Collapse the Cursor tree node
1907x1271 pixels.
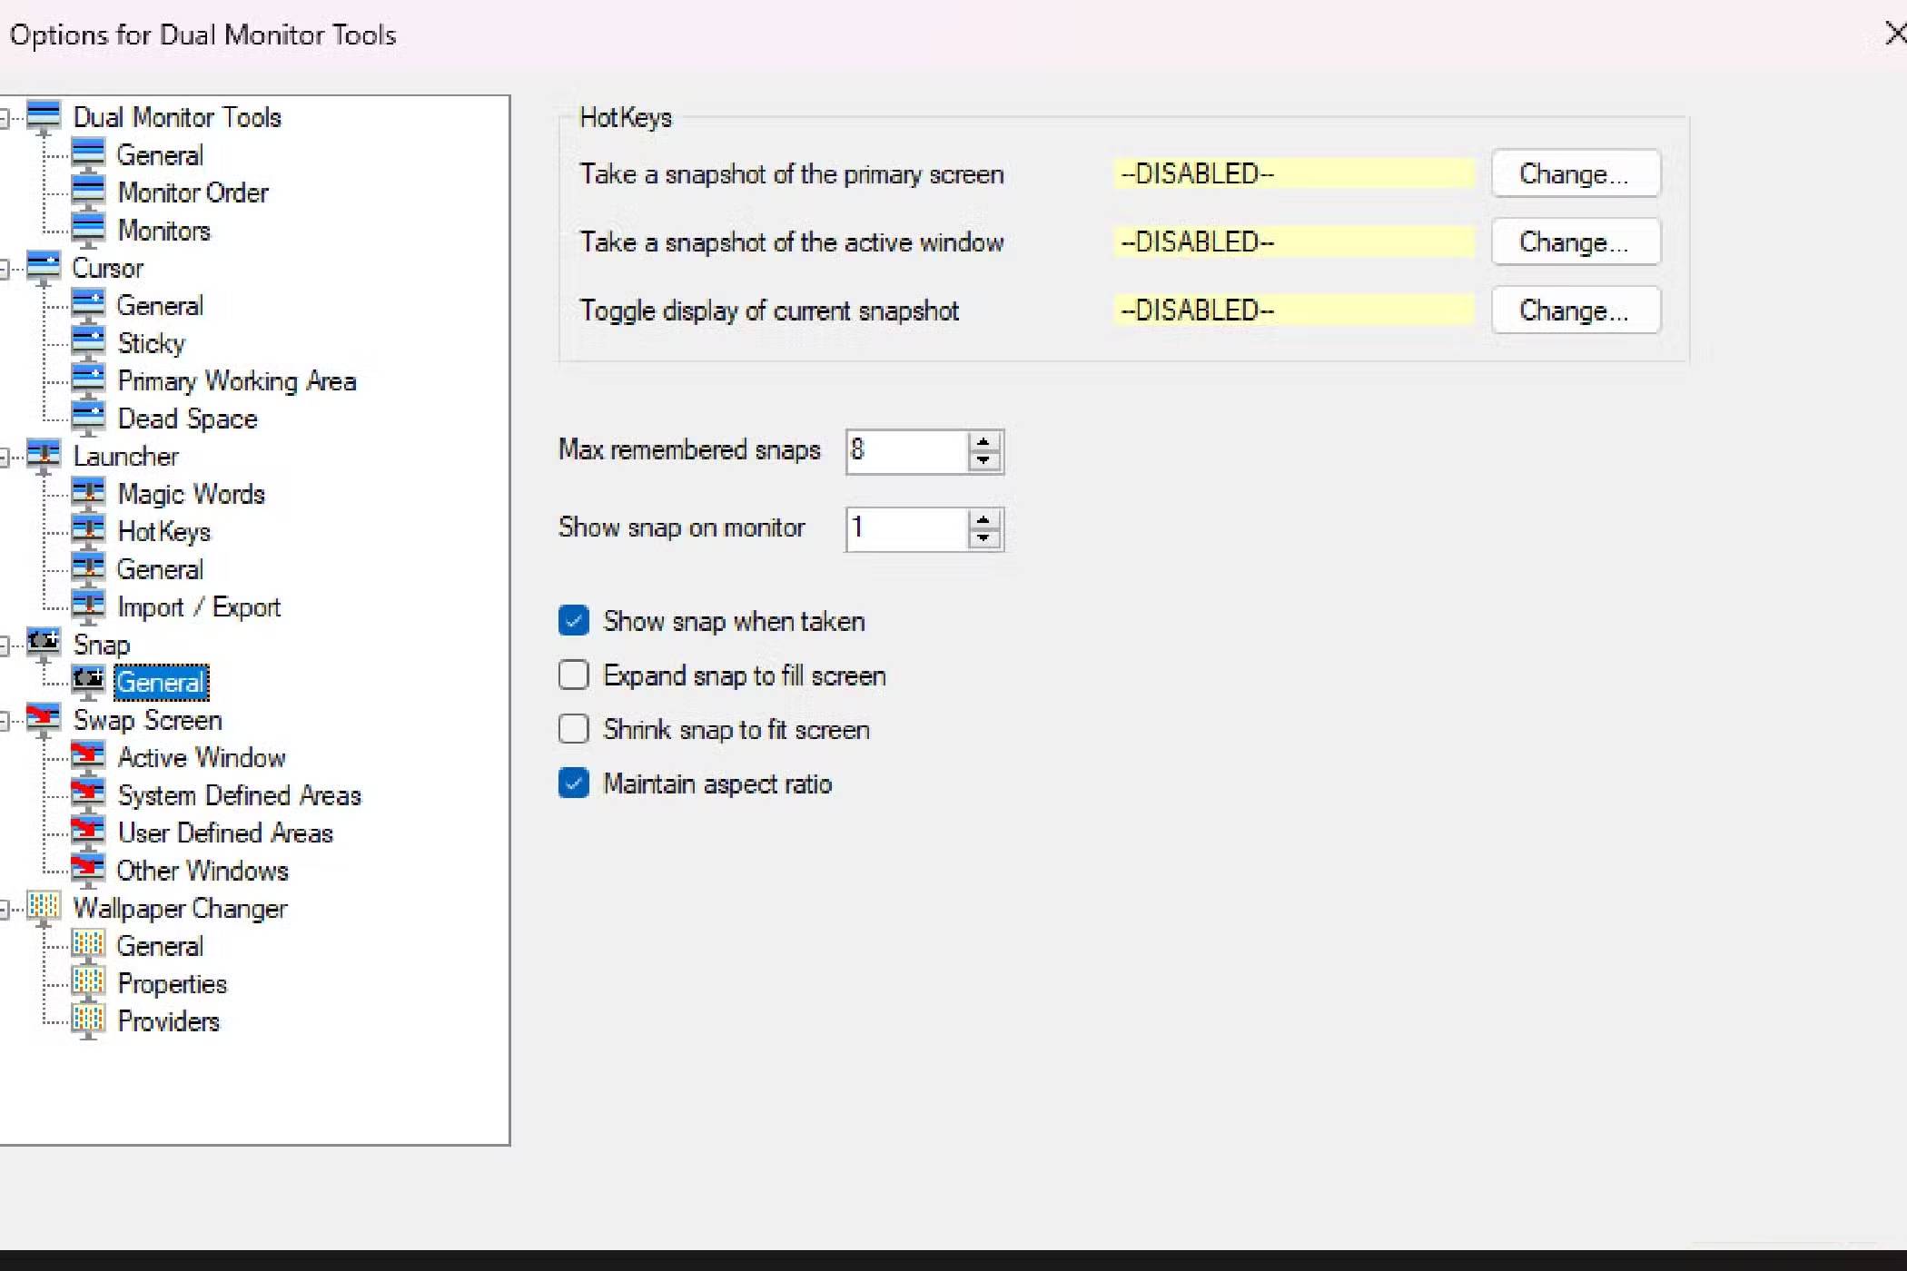5,269
